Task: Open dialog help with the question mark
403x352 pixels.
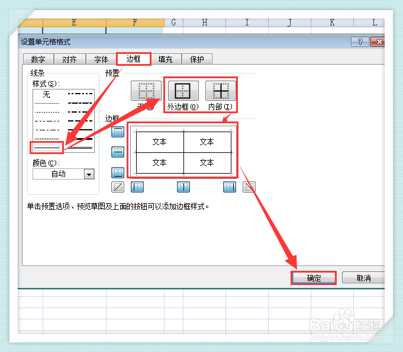Action: [x=360, y=41]
